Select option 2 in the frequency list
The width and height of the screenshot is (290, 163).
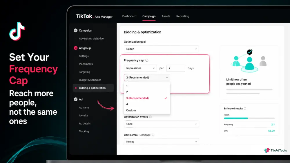147,92
